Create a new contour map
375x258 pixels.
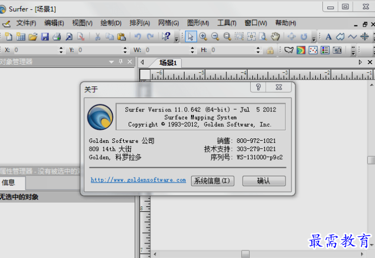pyautogui.click(x=301, y=50)
